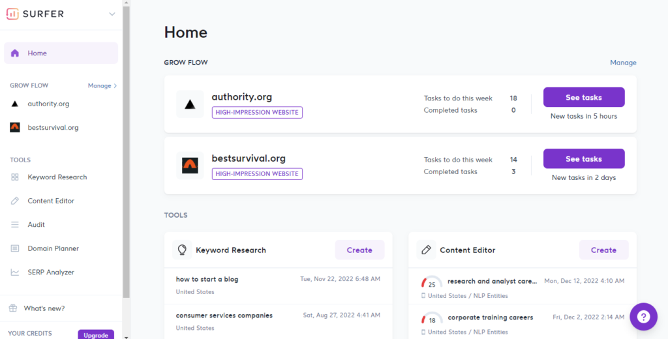668x339 pixels.
Task: Open bestsurvival.org card title
Action: click(249, 158)
